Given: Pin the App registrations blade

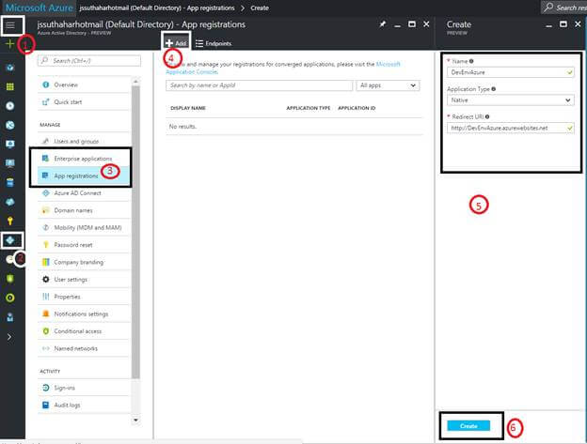Looking at the screenshot, I should pyautogui.click(x=382, y=24).
